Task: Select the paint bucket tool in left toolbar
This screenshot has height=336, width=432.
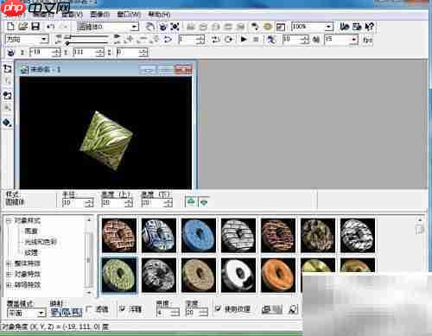Action: click(8, 123)
